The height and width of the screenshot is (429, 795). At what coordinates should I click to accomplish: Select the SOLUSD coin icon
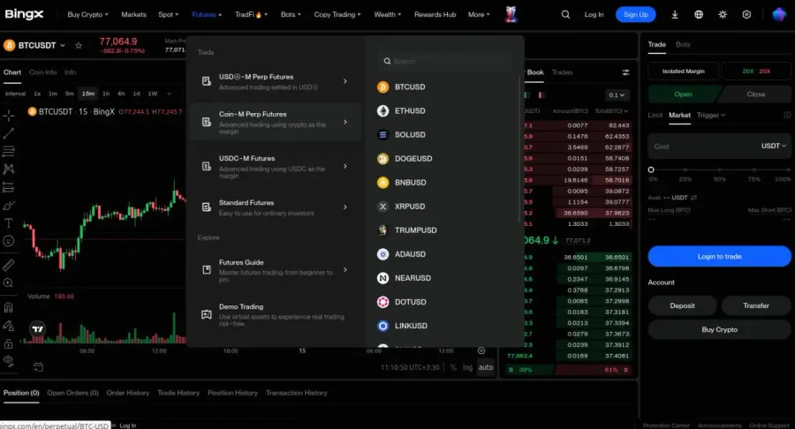[382, 135]
